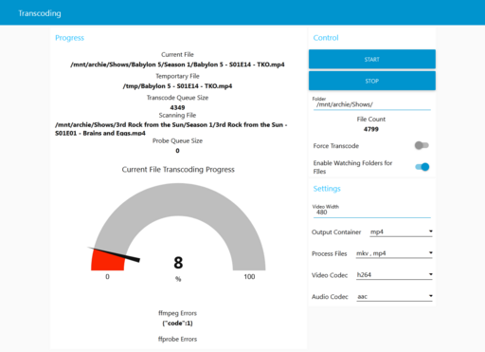Expand the Audio Codec dropdown
This screenshot has height=352, width=485.
point(394,296)
